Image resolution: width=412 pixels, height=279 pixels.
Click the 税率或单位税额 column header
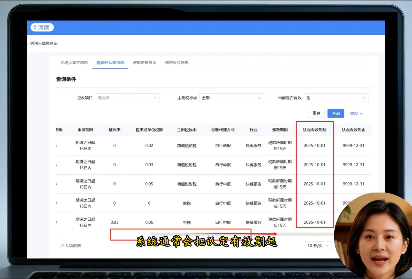tap(149, 130)
